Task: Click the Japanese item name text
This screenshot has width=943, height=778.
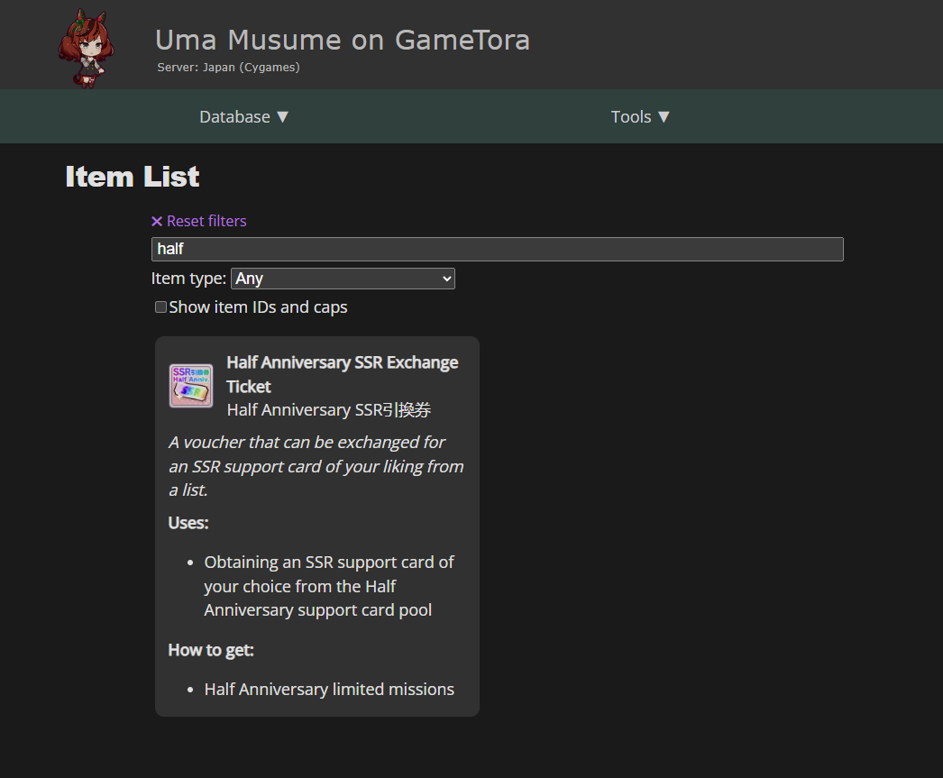Action: (x=328, y=410)
